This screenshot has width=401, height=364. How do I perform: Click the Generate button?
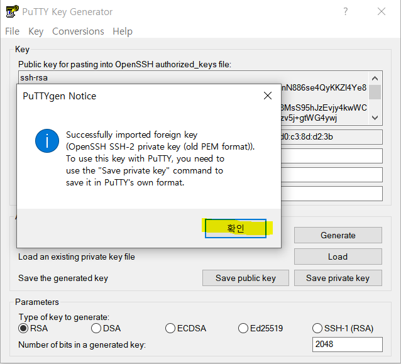[338, 235]
